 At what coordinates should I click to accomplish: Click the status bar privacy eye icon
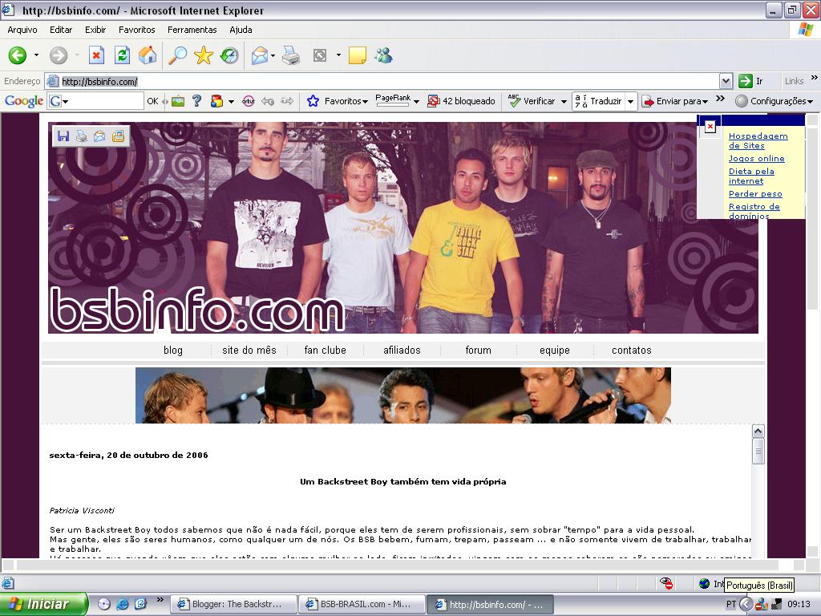[x=666, y=583]
